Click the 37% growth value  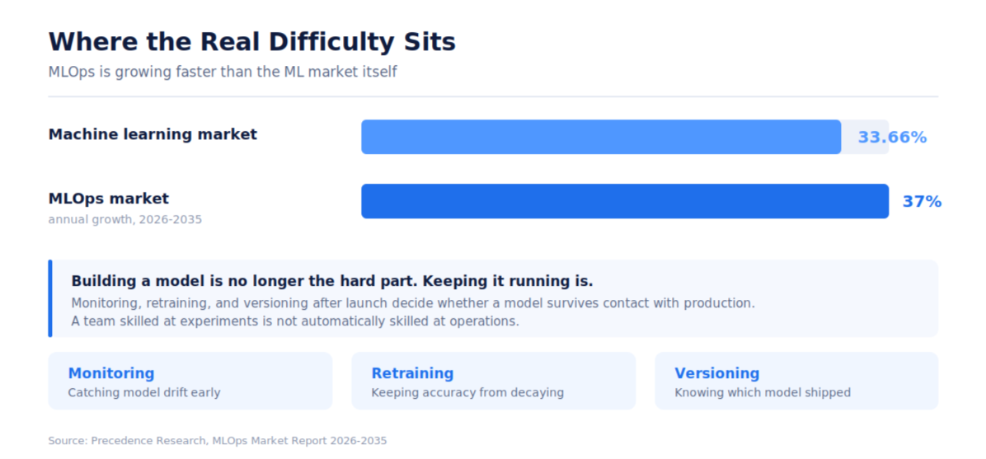922,202
